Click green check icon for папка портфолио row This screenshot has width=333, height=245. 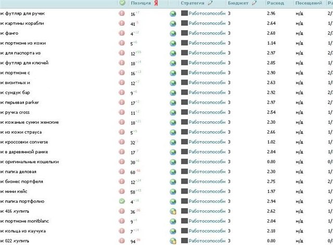click(x=122, y=201)
